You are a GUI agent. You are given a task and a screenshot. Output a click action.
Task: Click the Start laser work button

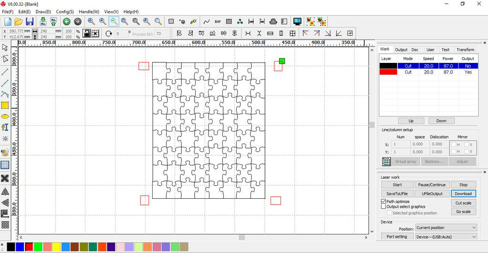[x=397, y=184]
